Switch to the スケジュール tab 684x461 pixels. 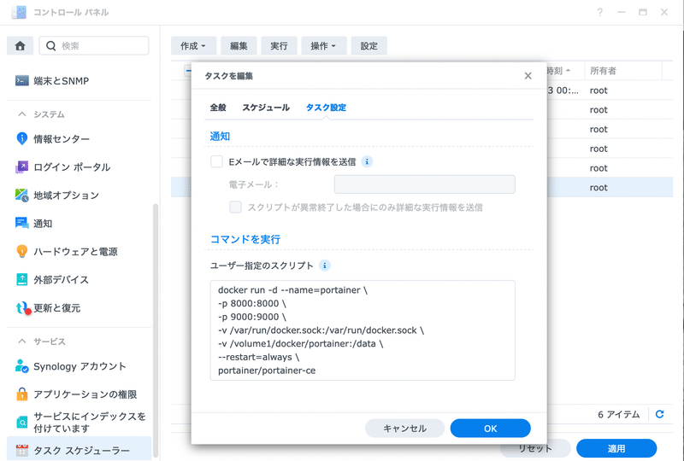(x=266, y=108)
